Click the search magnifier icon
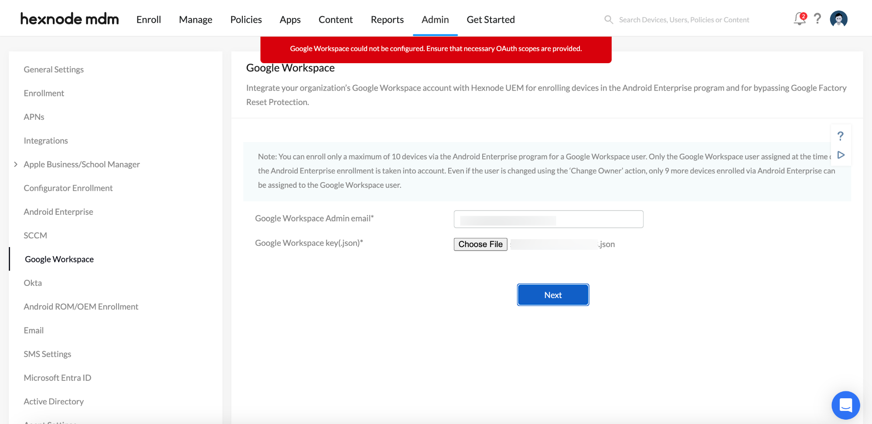Viewport: 872px width, 424px height. pyautogui.click(x=609, y=20)
